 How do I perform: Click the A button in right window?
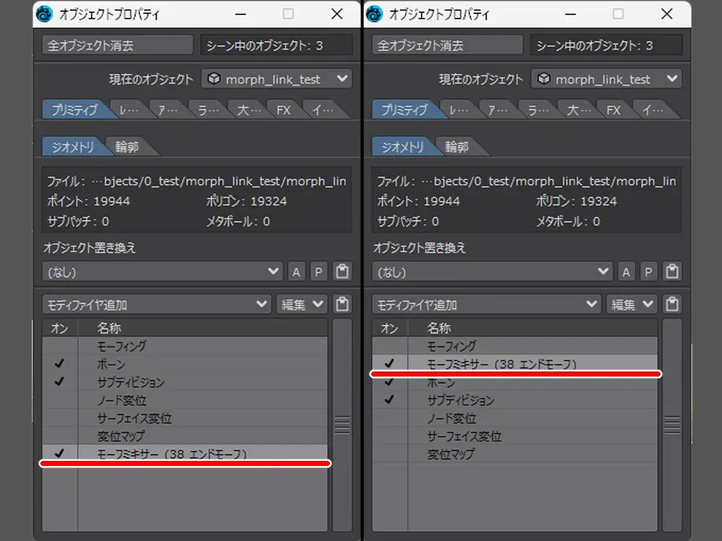coord(626,272)
